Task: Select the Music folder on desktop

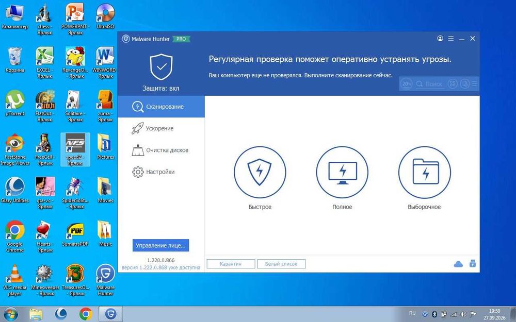Action: 105,234
